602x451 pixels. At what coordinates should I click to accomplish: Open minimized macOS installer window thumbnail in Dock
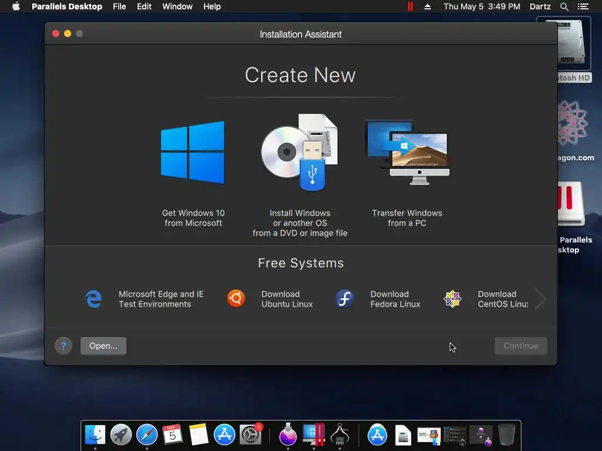481,436
